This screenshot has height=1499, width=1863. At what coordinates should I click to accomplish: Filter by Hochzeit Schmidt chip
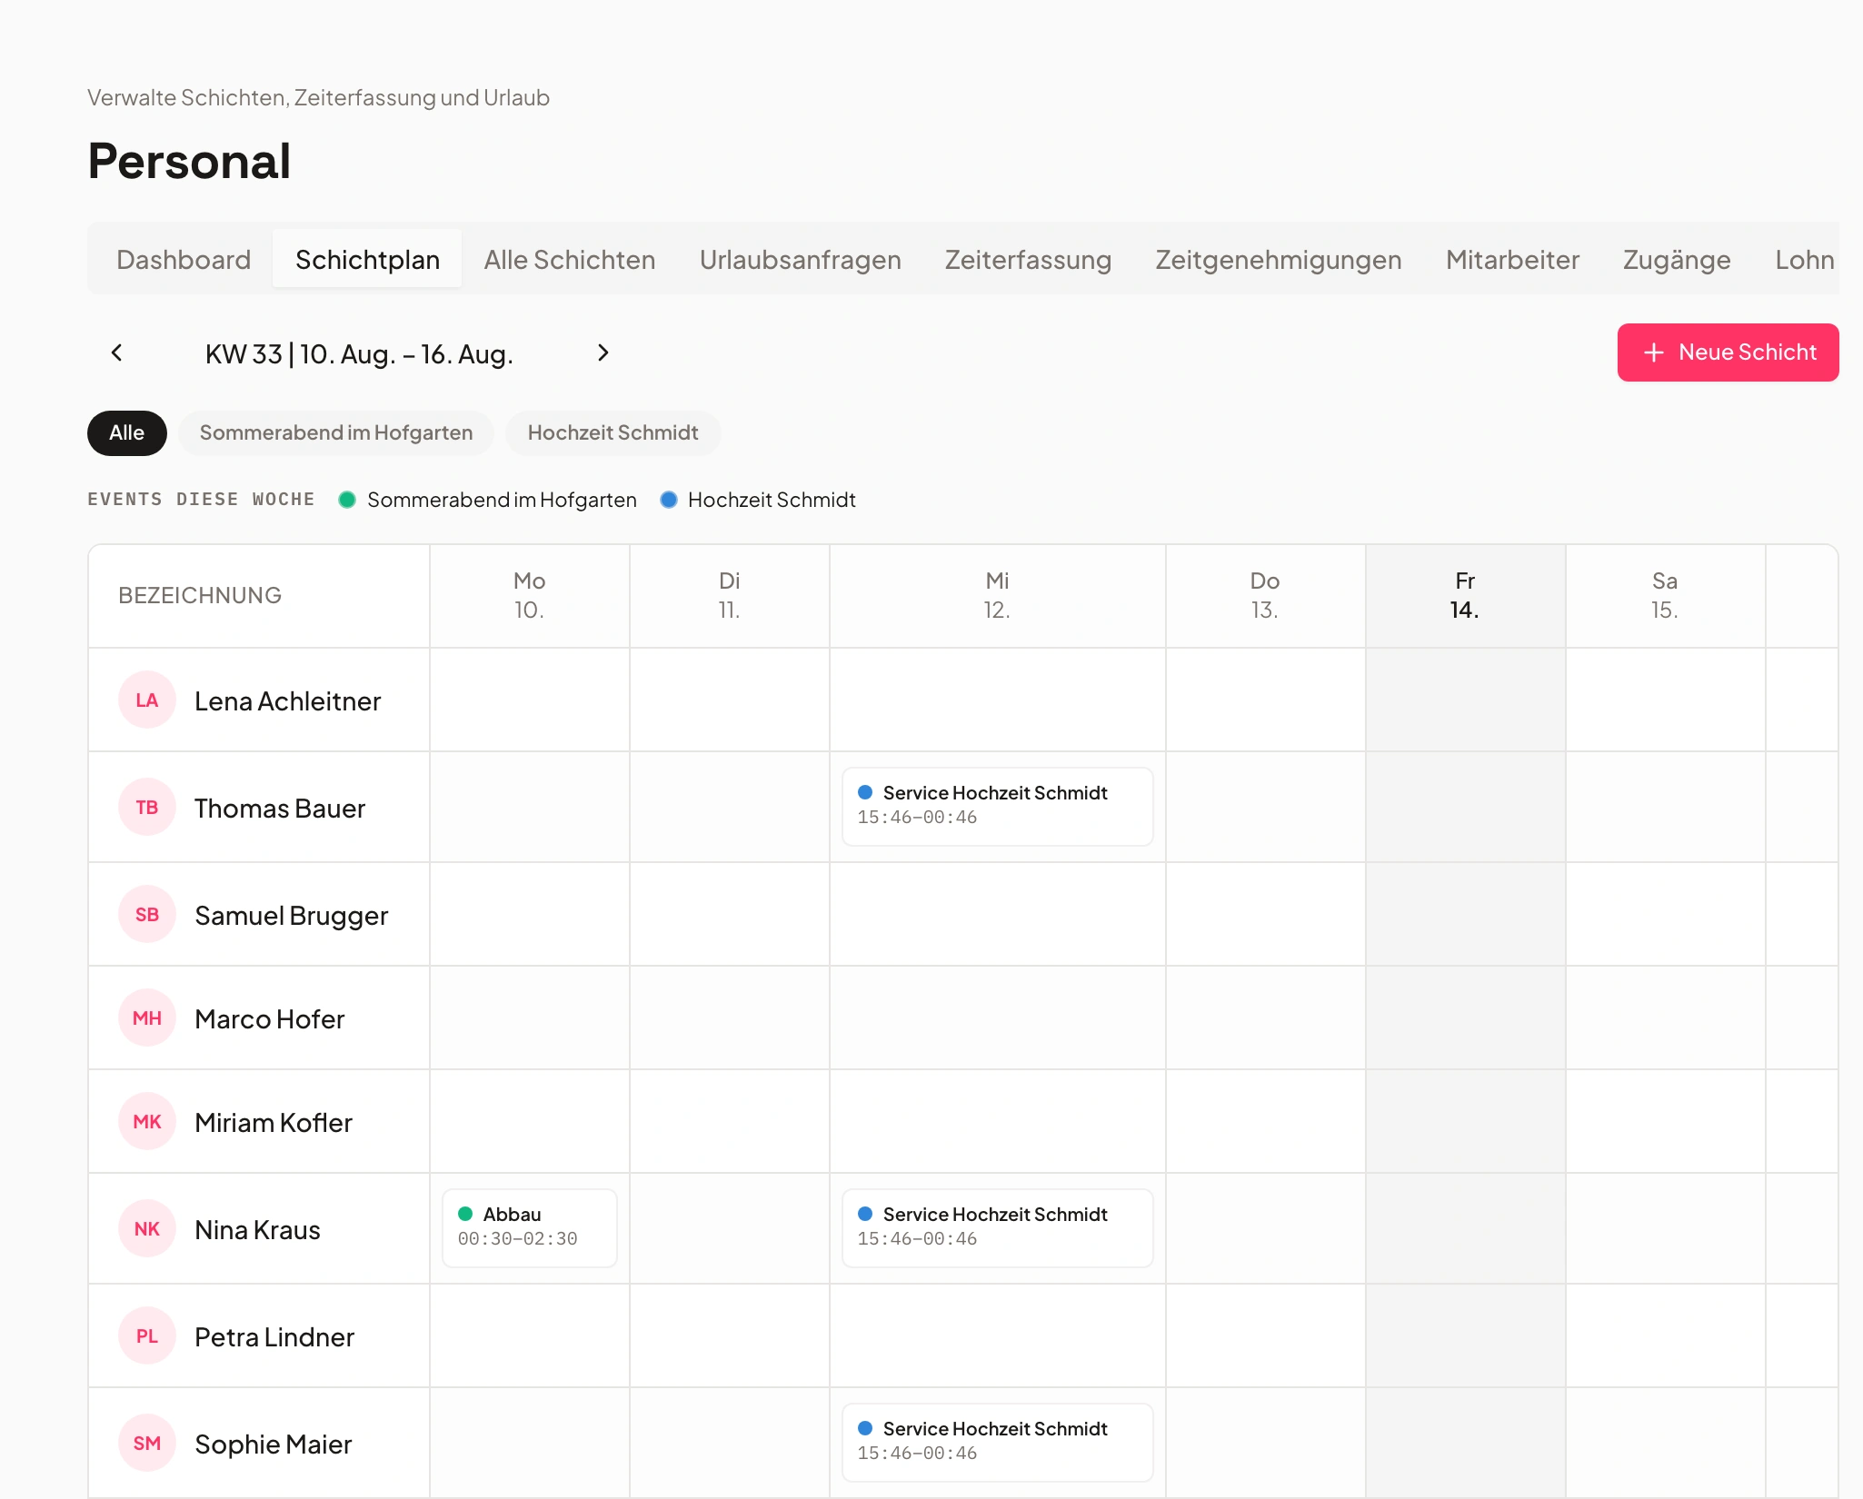click(x=613, y=433)
